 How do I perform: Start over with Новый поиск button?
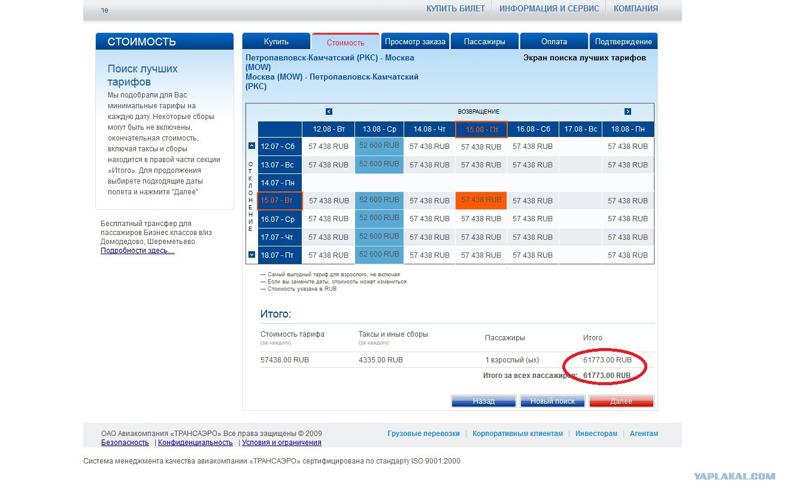[x=552, y=401]
